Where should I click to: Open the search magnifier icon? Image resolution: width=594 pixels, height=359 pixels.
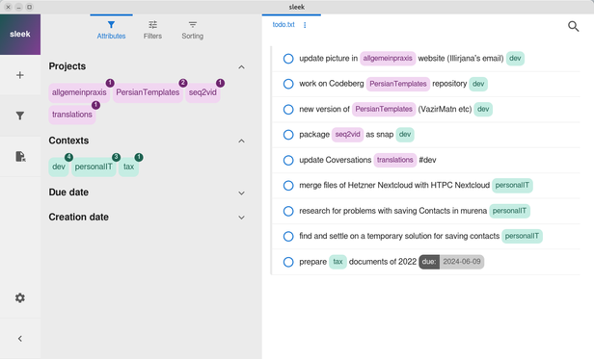coord(573,26)
